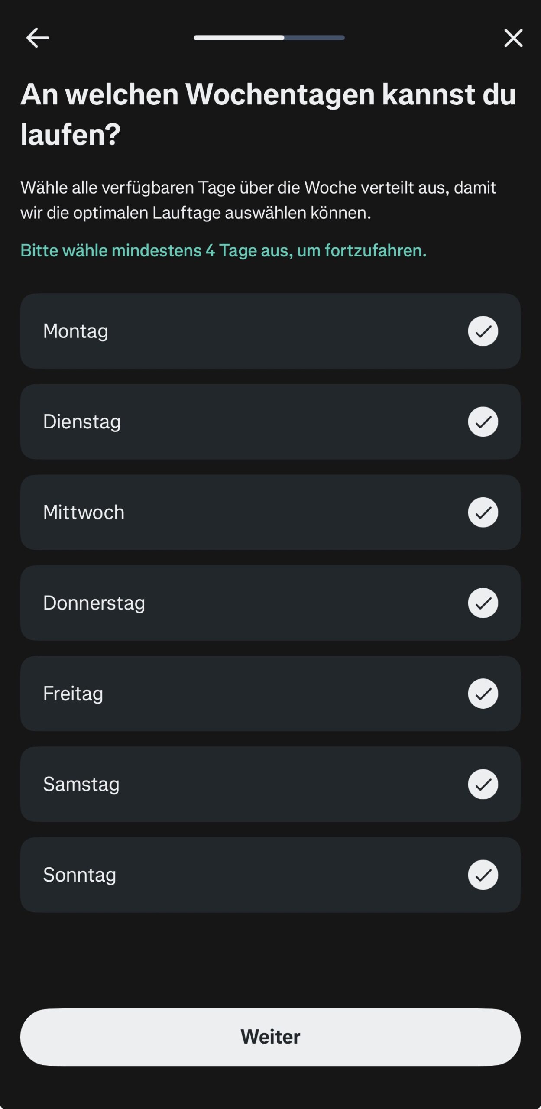Click the green minimum 4 days hint
The height and width of the screenshot is (1109, 541).
tap(224, 250)
